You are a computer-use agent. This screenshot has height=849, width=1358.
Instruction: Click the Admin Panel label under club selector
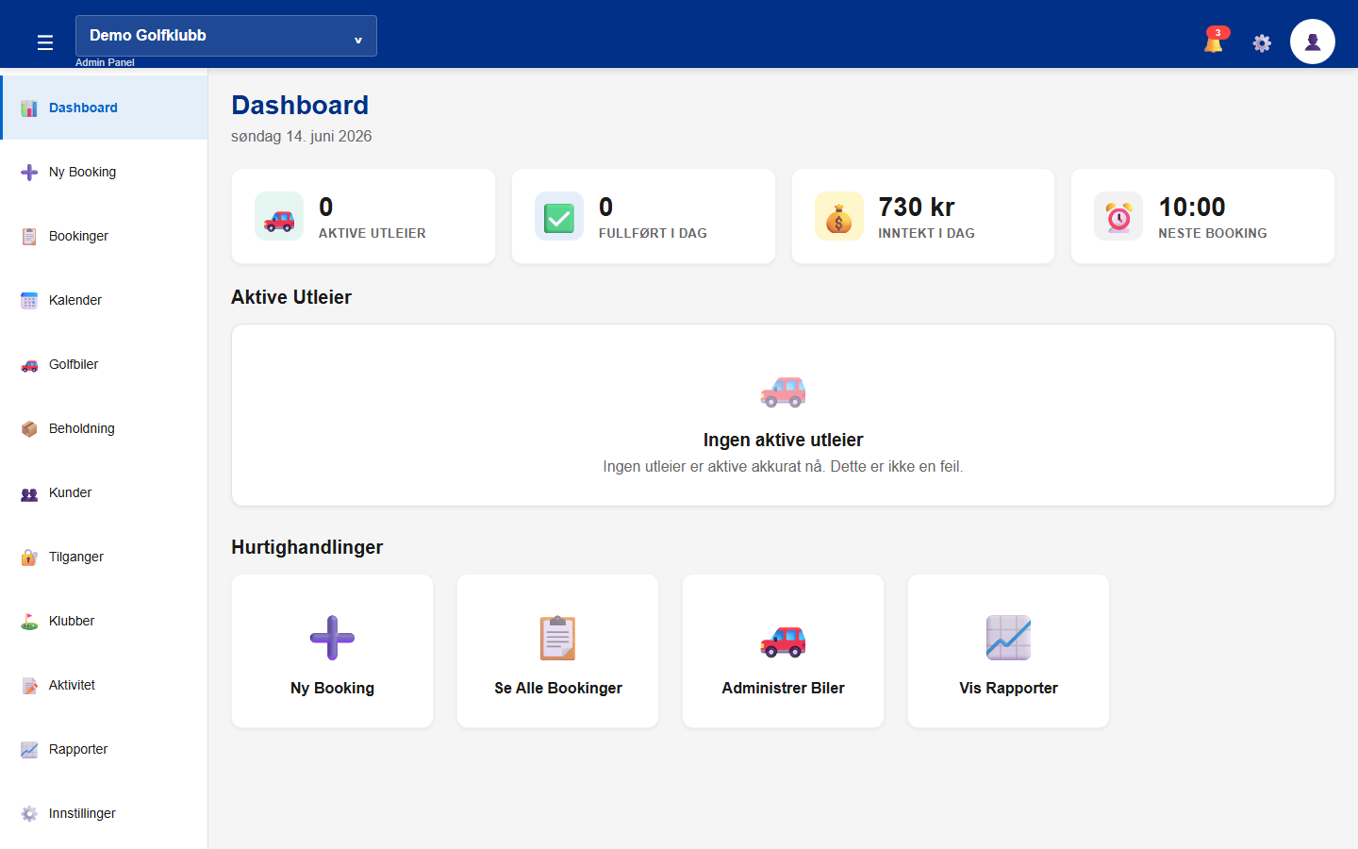coord(105,62)
